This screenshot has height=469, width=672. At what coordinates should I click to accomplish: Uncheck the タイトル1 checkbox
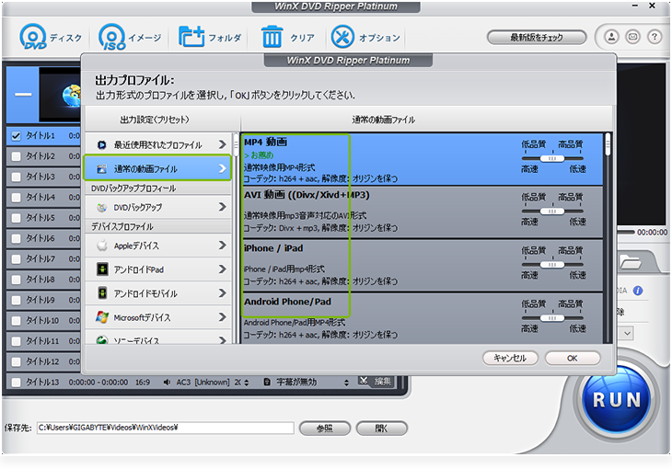tap(16, 136)
